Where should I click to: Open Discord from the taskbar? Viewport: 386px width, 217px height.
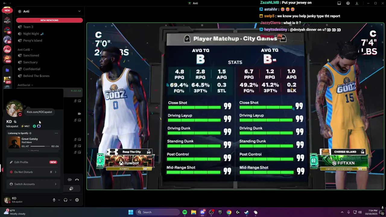202,212
